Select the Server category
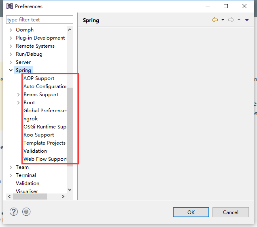 pyautogui.click(x=23, y=62)
